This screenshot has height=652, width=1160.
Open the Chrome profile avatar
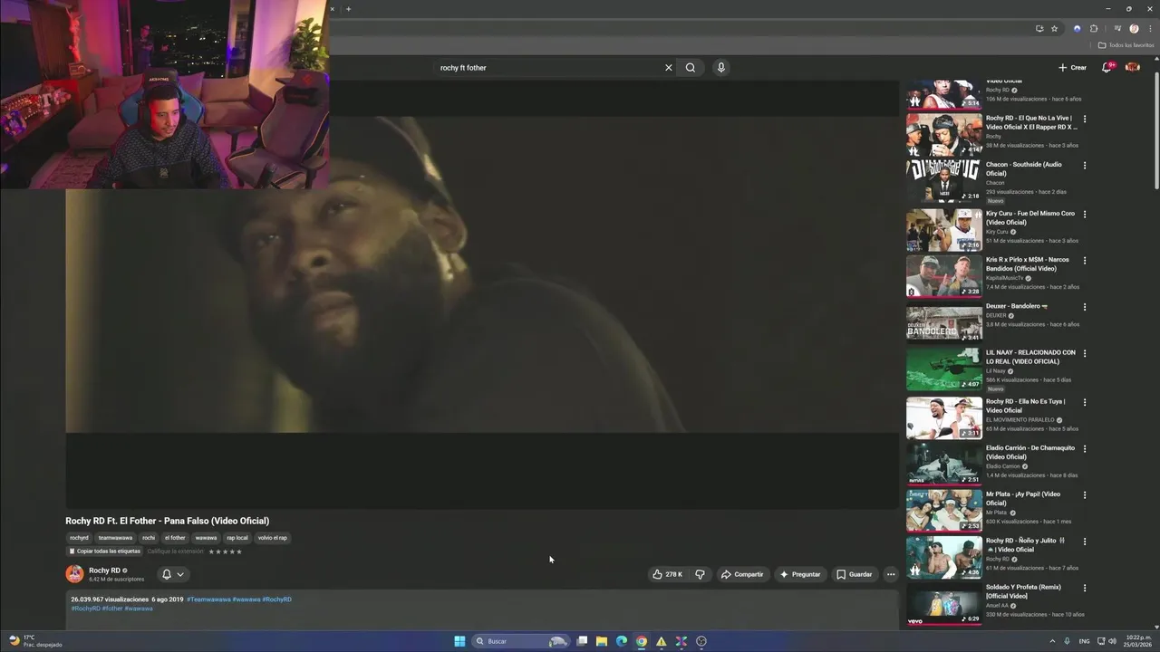[x=1134, y=28]
